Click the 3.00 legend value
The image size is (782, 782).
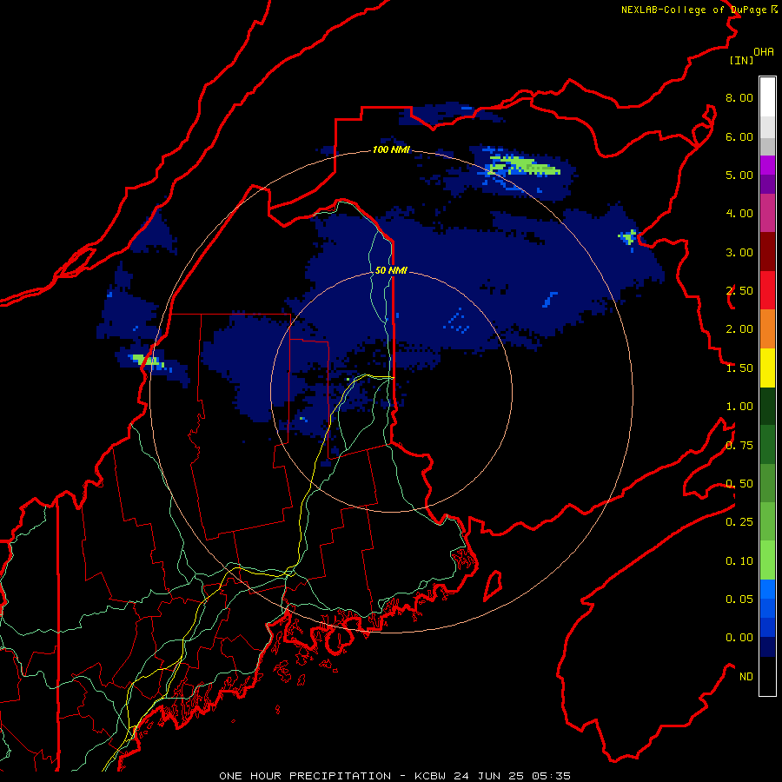click(x=739, y=252)
